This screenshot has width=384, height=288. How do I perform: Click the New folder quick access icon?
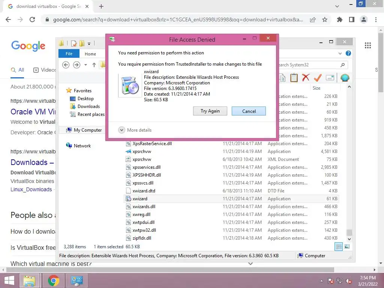click(81, 43)
